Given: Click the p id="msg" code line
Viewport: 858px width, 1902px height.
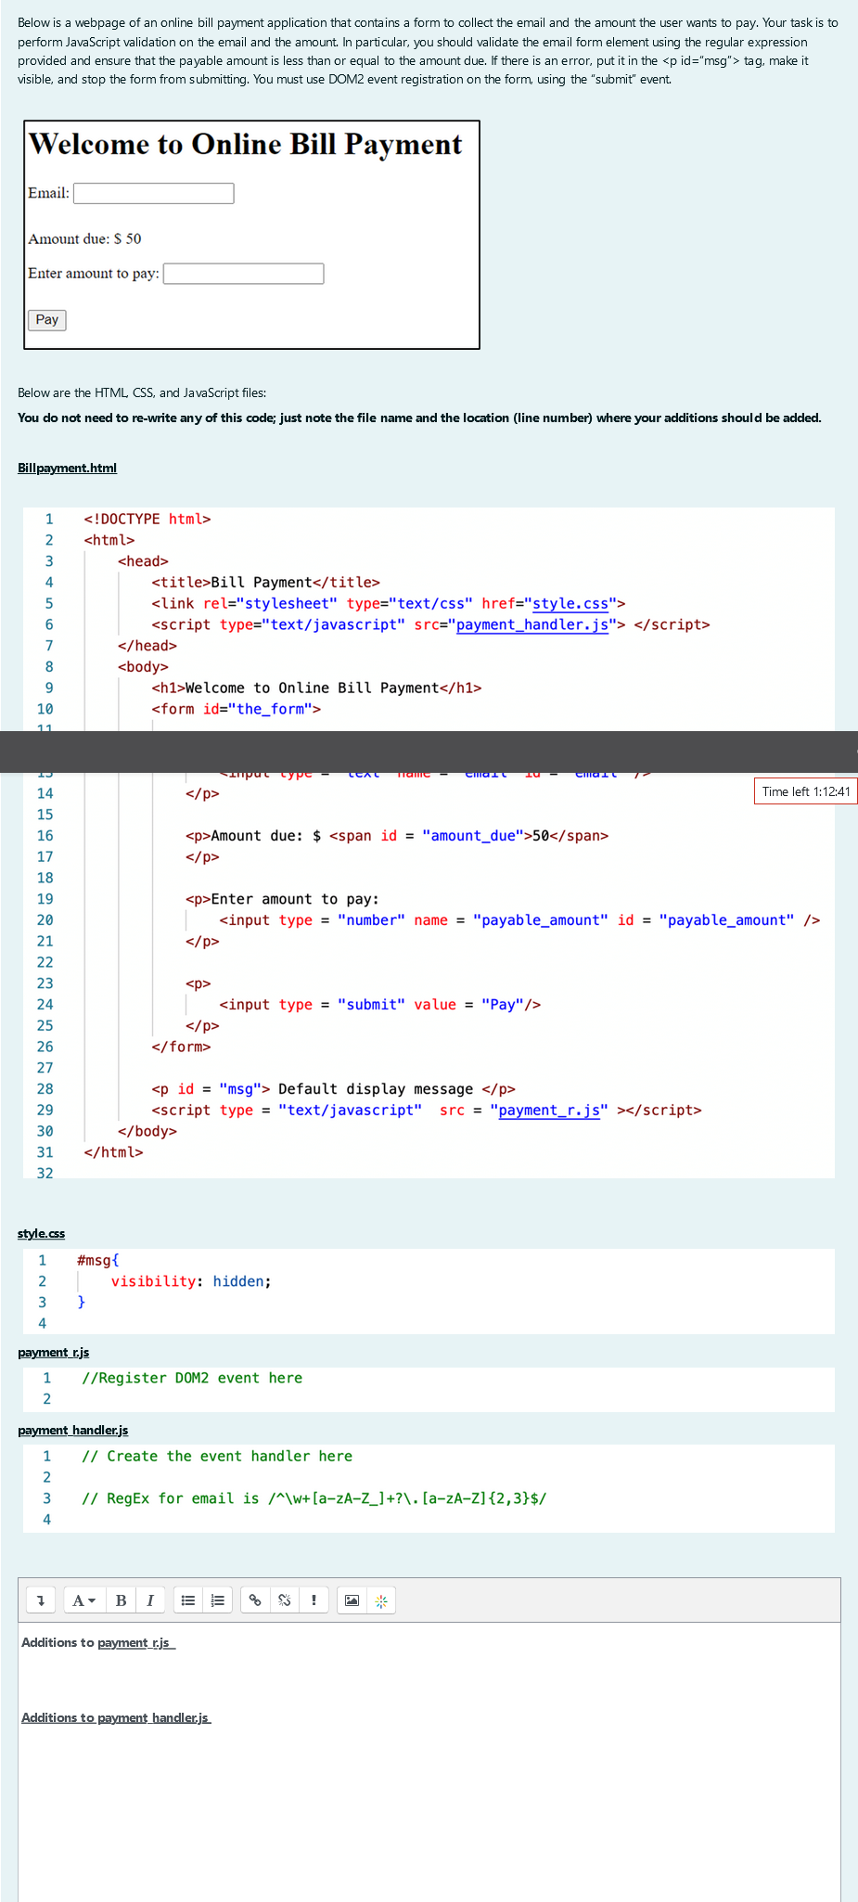Looking at the screenshot, I should pyautogui.click(x=333, y=1089).
